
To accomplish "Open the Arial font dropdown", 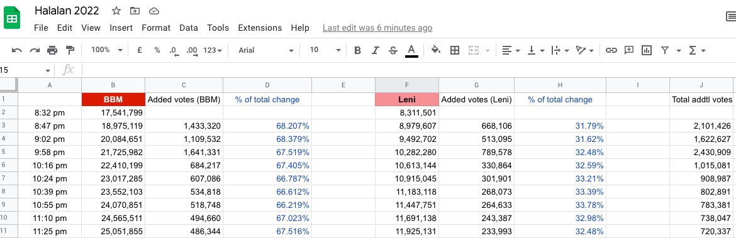I will point(266,50).
